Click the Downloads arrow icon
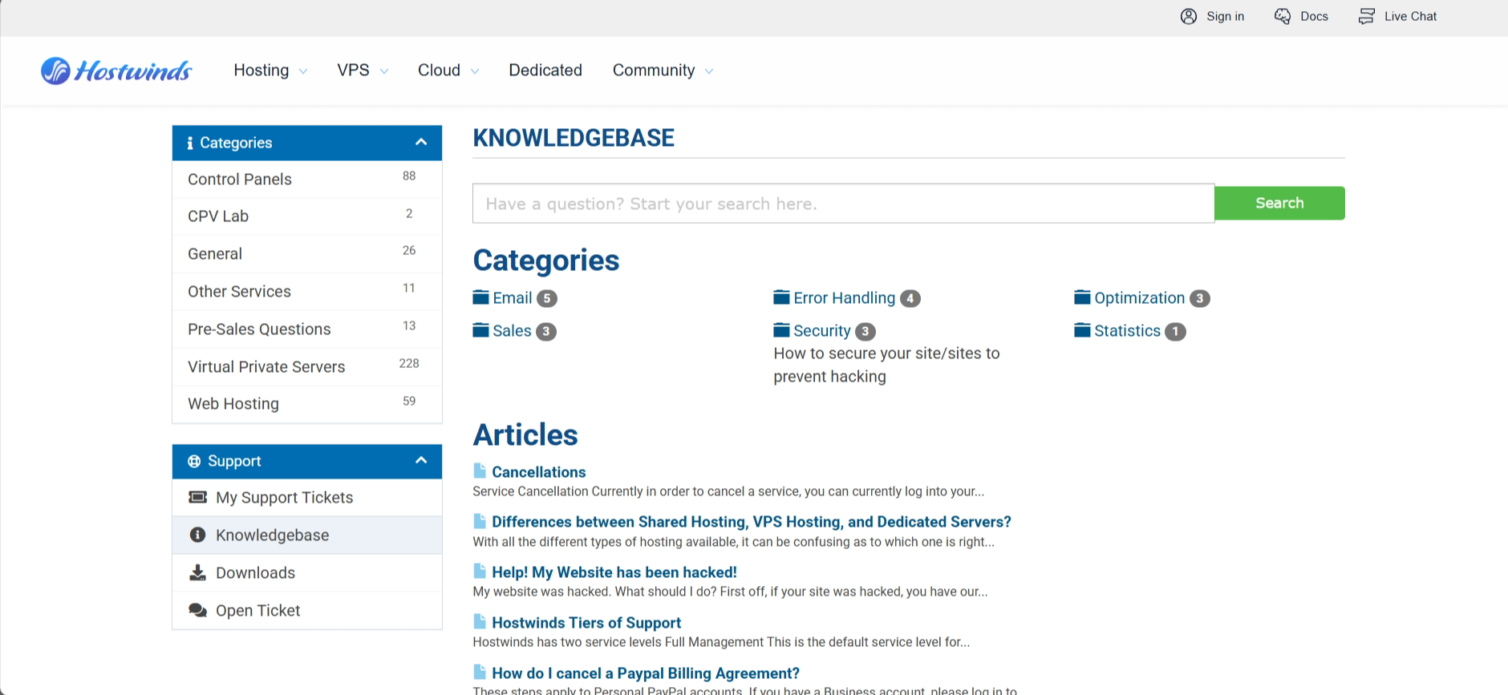This screenshot has height=695, width=1508. (197, 572)
